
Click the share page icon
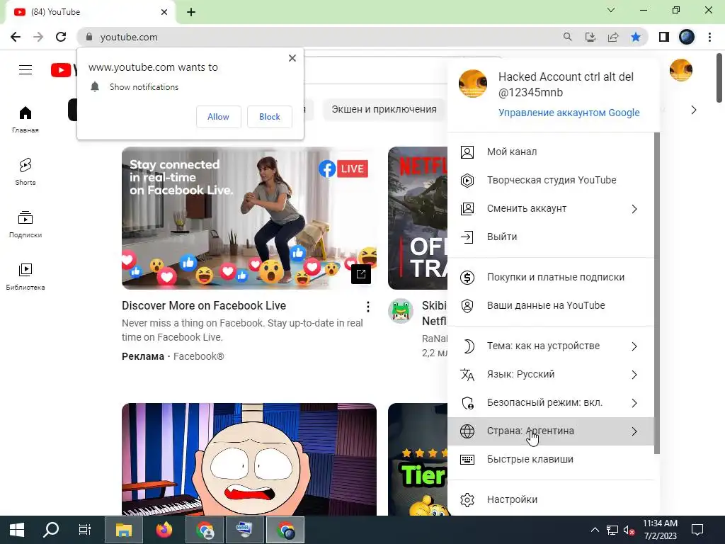point(613,37)
